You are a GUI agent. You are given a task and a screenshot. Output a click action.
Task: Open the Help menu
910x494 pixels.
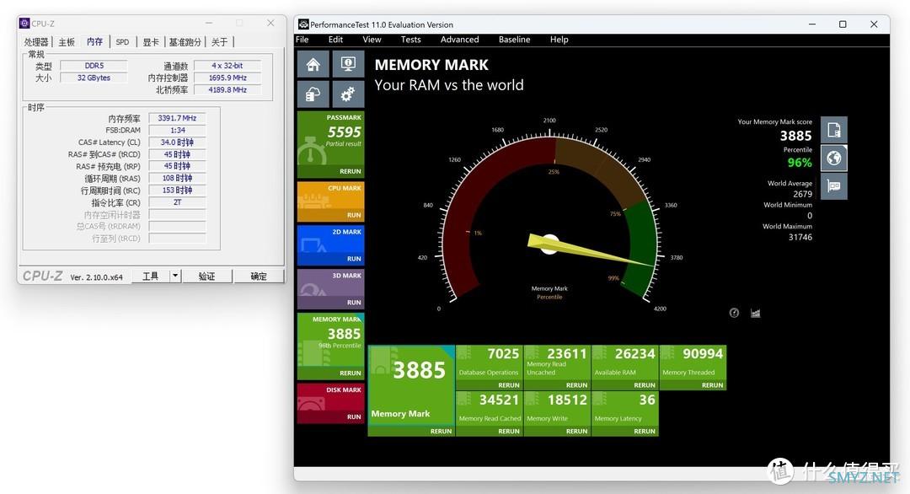(559, 40)
